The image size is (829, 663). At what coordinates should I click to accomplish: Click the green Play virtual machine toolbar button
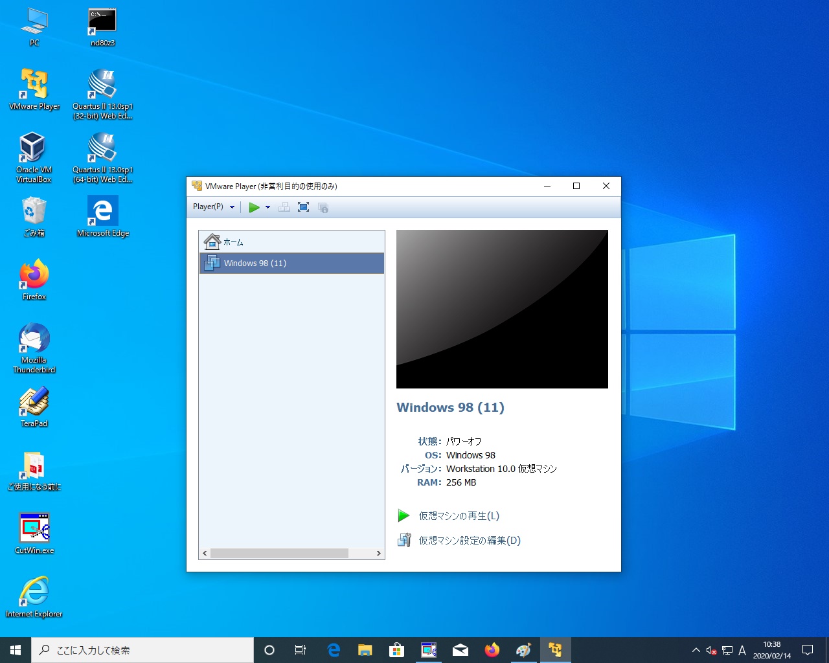[x=254, y=207]
